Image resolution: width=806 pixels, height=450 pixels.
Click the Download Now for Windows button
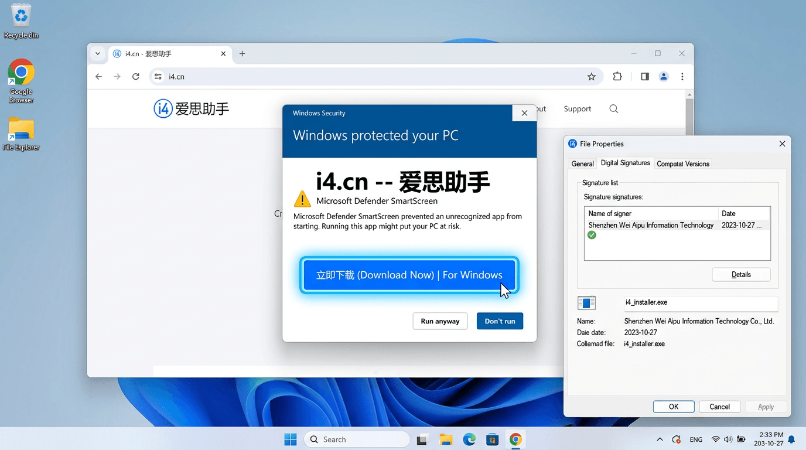[409, 274]
